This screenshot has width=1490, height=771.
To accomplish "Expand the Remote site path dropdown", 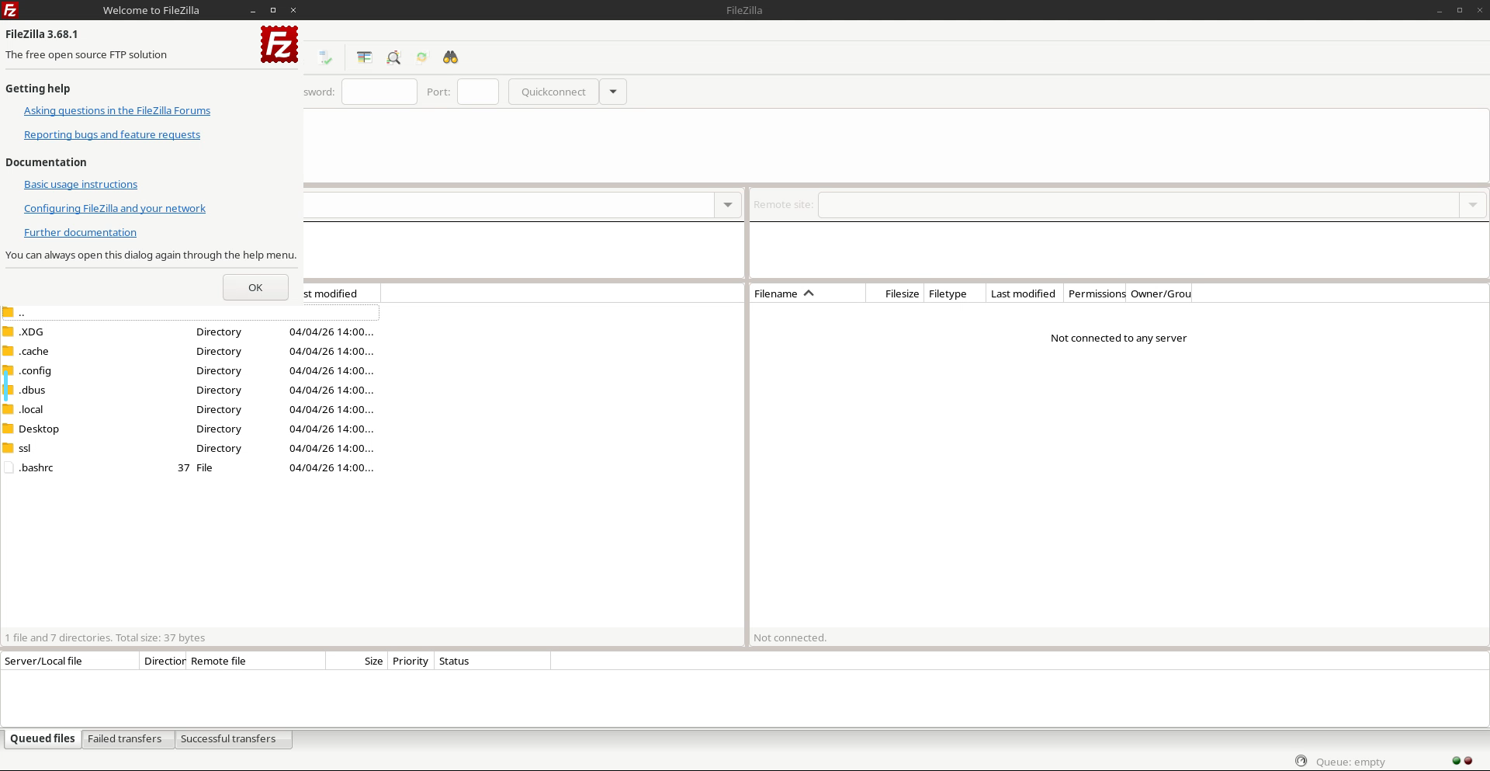I will (x=1472, y=205).
